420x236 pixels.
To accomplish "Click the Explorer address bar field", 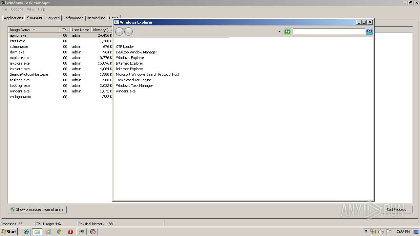I will point(210,31).
